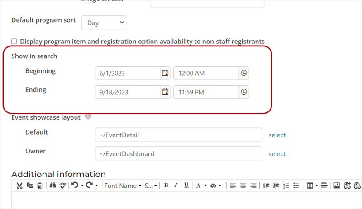Image resolution: width=362 pixels, height=209 pixels.
Task: Open the Font Name dropdown
Action: (122, 186)
